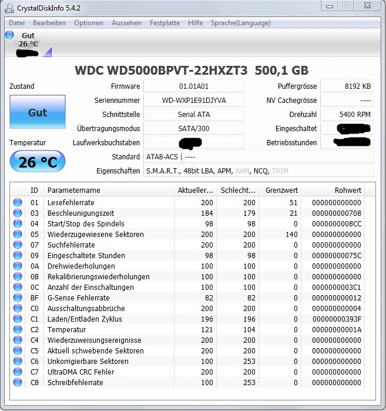This screenshot has width=386, height=411.
Task: Click status orb for G-Sense Fehlerrate
Action: [18, 298]
